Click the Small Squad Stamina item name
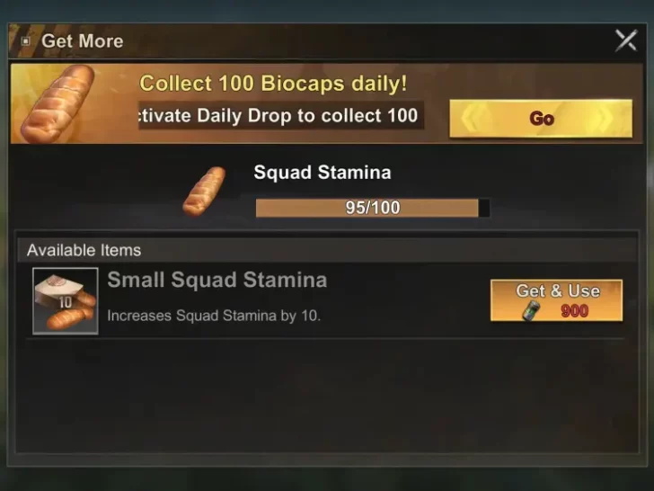This screenshot has width=654, height=491. (x=217, y=280)
